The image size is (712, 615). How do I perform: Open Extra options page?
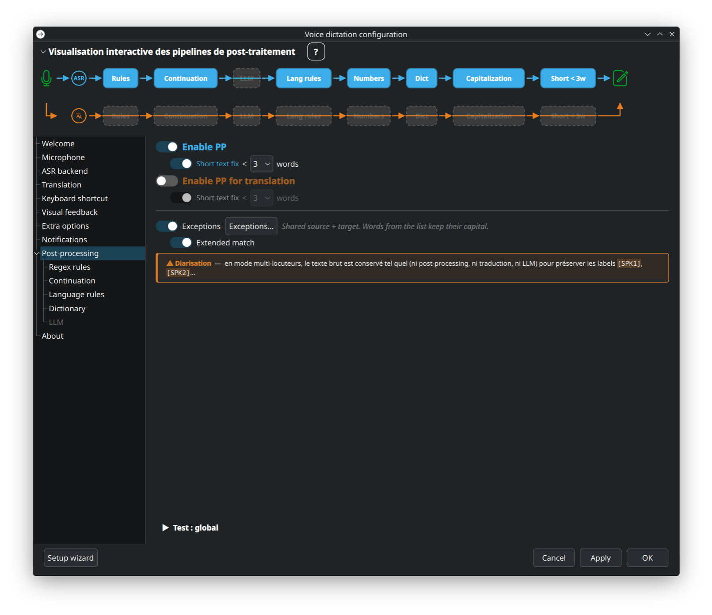tap(65, 225)
